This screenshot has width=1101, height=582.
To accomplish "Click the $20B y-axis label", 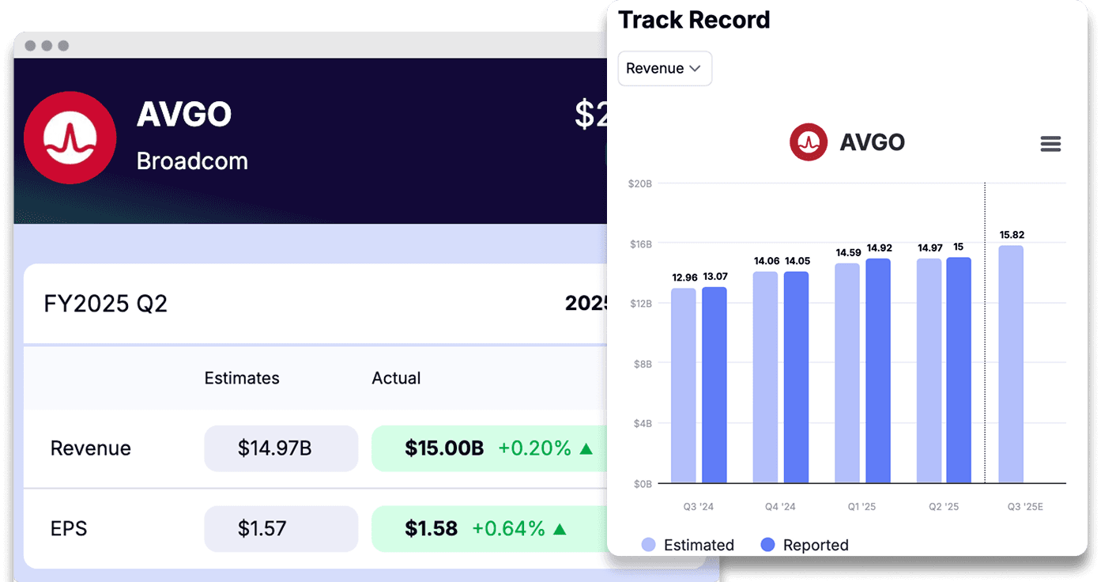I will 640,183.
